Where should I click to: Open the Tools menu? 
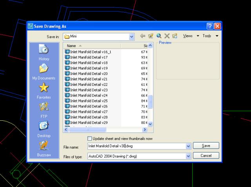(x=207, y=36)
